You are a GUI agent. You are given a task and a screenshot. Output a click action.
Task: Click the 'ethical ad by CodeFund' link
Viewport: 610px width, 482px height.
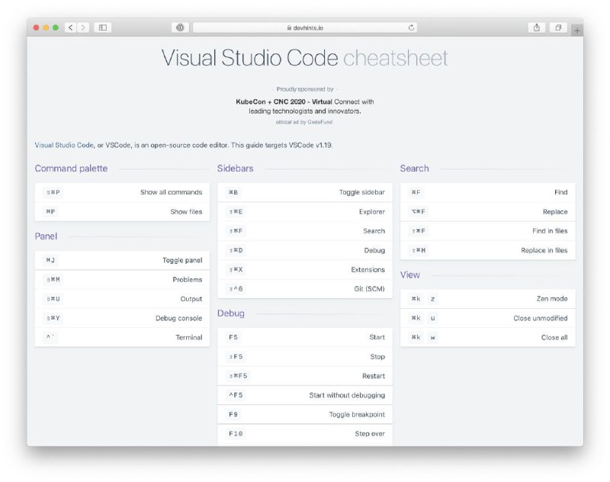[305, 122]
